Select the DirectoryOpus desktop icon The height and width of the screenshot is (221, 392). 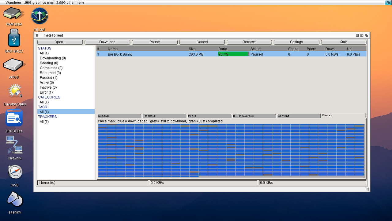point(15,91)
